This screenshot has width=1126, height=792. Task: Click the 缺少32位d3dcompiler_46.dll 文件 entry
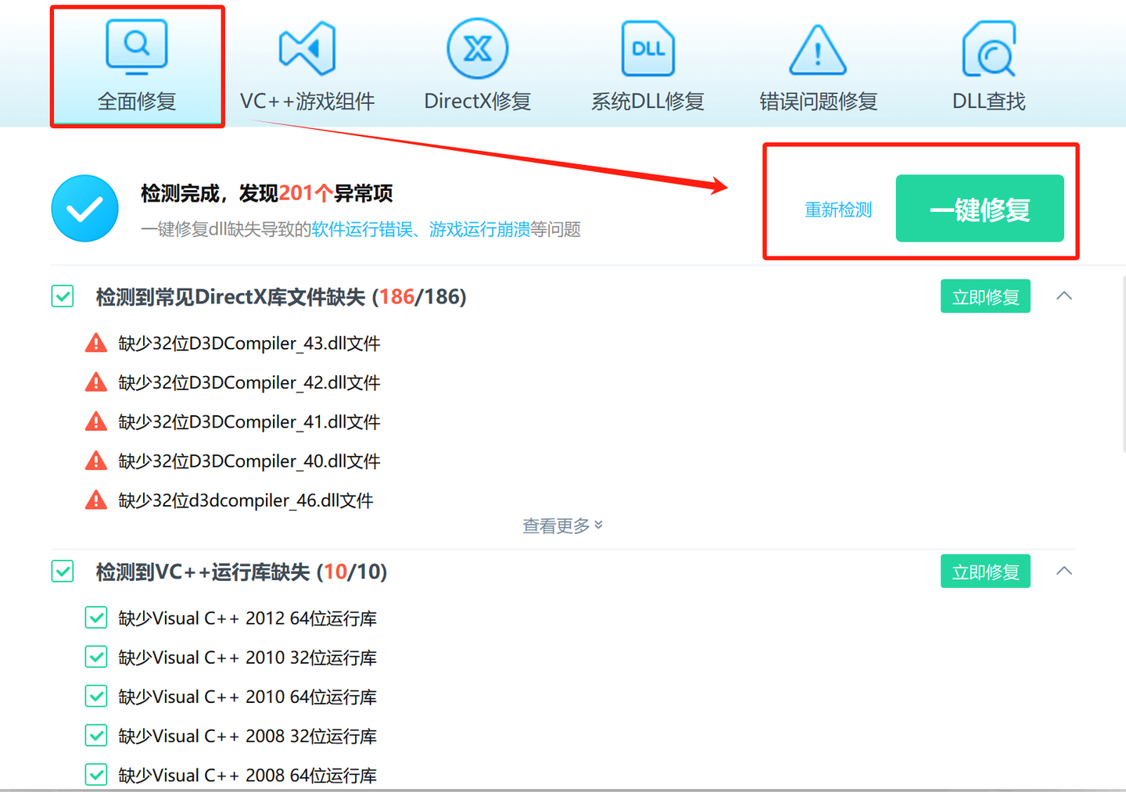(246, 500)
